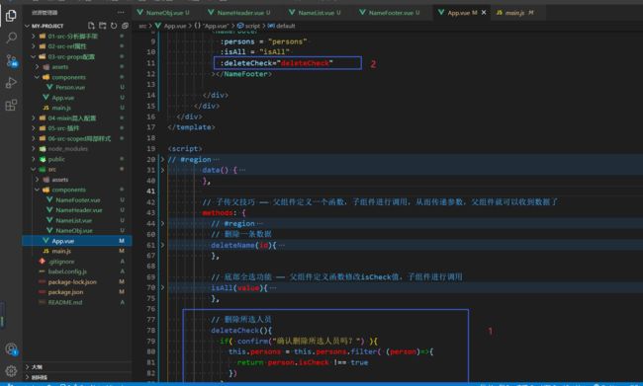The image size is (643, 386).
Task: Open the Search view in activity bar
Action: [x=11, y=38]
